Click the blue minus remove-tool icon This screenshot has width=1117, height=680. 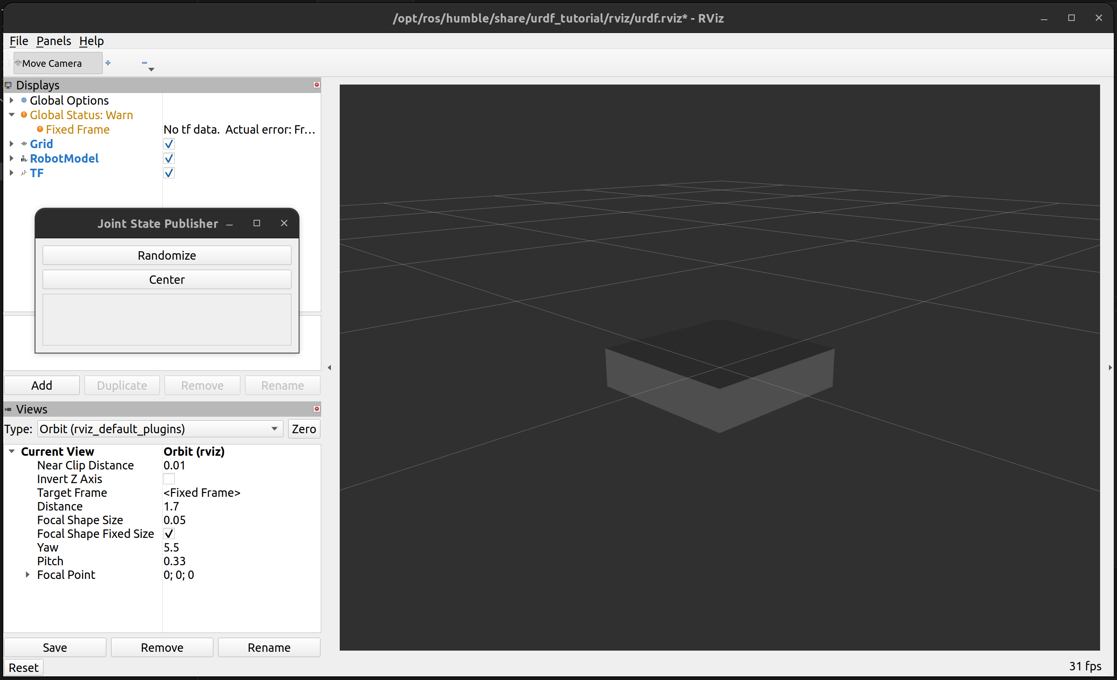(144, 63)
